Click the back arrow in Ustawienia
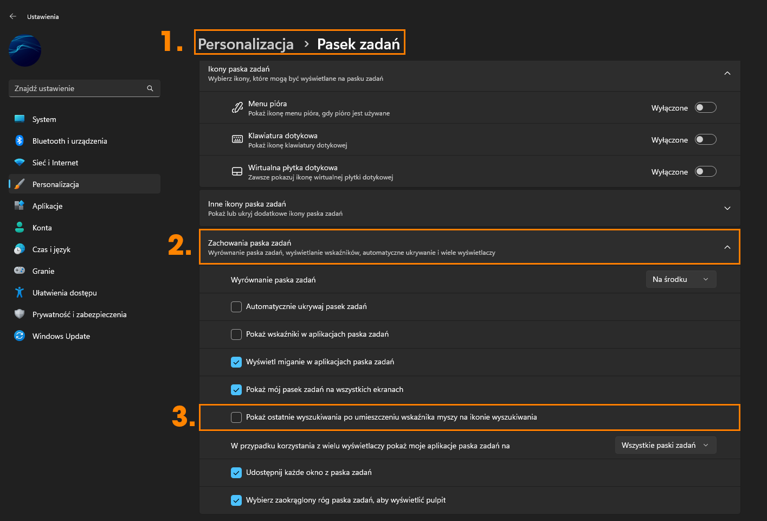The width and height of the screenshot is (767, 521). 13,16
